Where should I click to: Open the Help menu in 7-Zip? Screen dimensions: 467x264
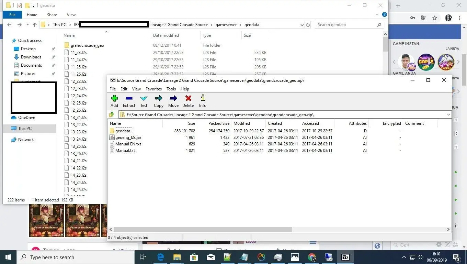[x=185, y=89]
